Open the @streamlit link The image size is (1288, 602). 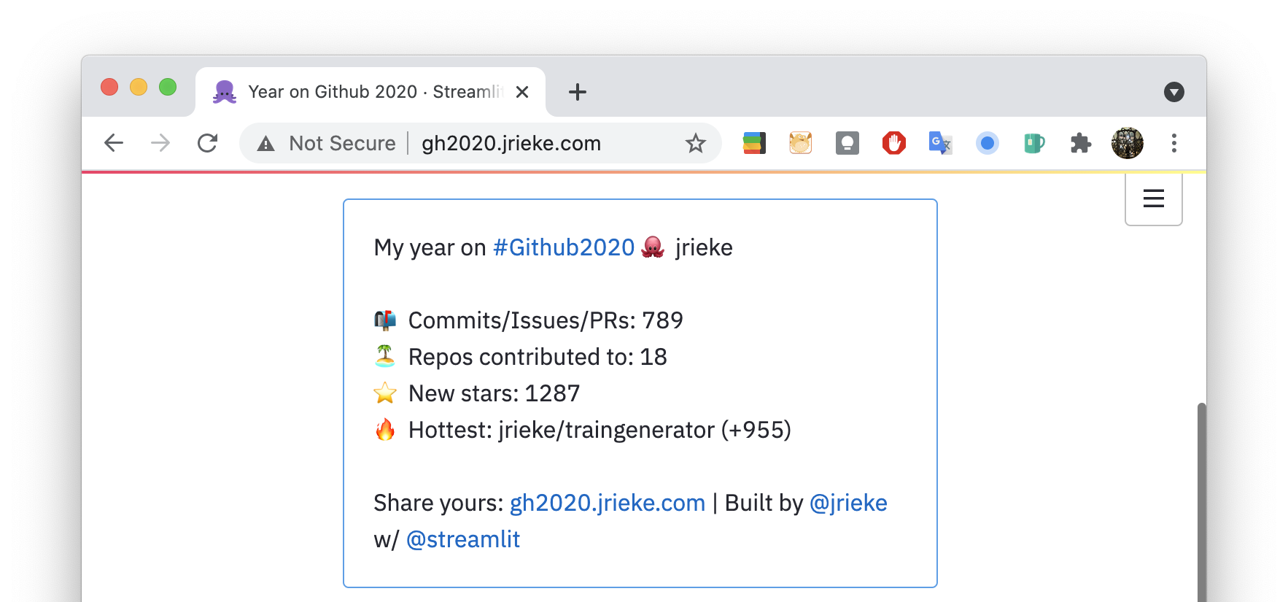coord(463,539)
